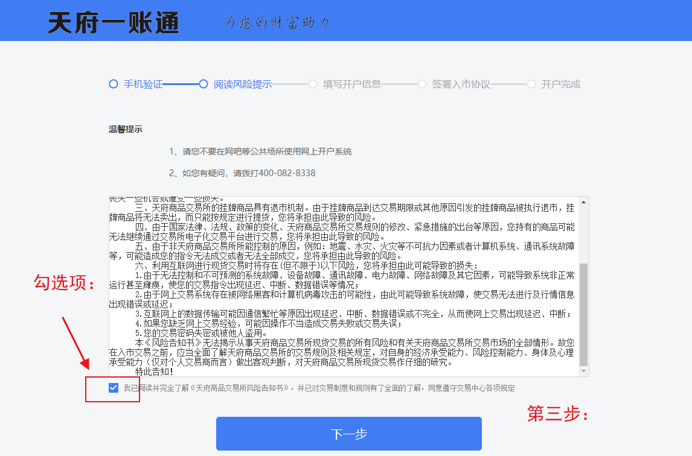
Task: Click the risk notice scrollbar up arrow
Action: 583,202
